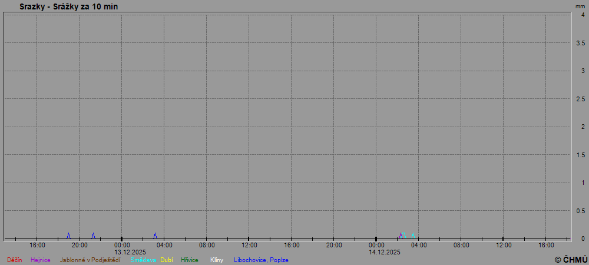Click the 3.5 value on y-axis
Screen dimensions: 589x265
[x=580, y=43]
